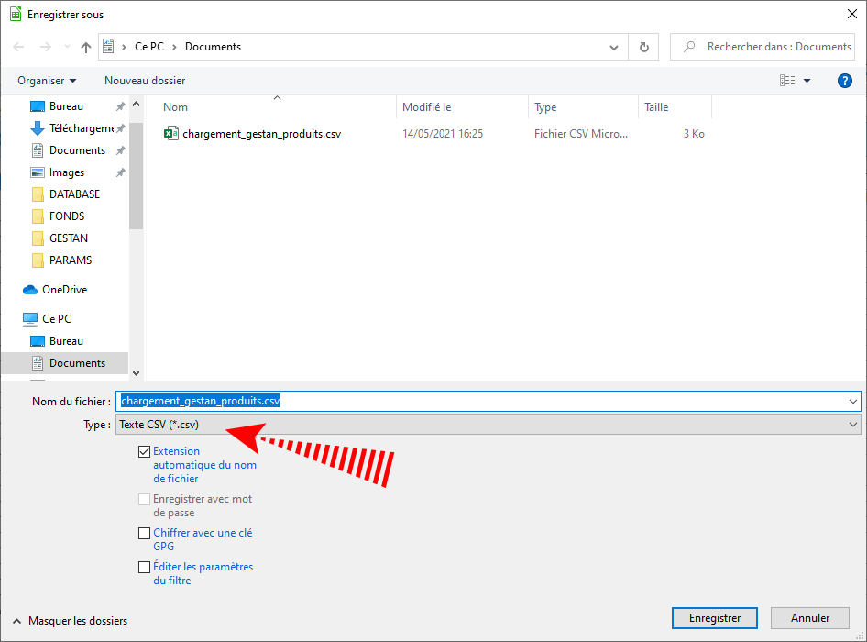Viewport: 867px width, 642px height.
Task: Click the Refresh icon beside address bar
Action: click(643, 47)
